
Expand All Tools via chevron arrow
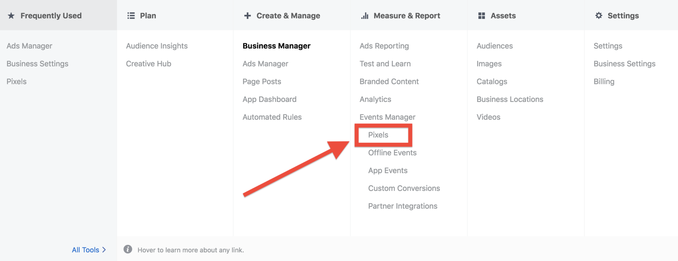click(x=104, y=250)
